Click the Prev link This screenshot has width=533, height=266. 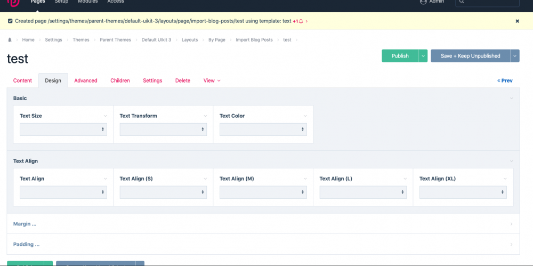[505, 80]
